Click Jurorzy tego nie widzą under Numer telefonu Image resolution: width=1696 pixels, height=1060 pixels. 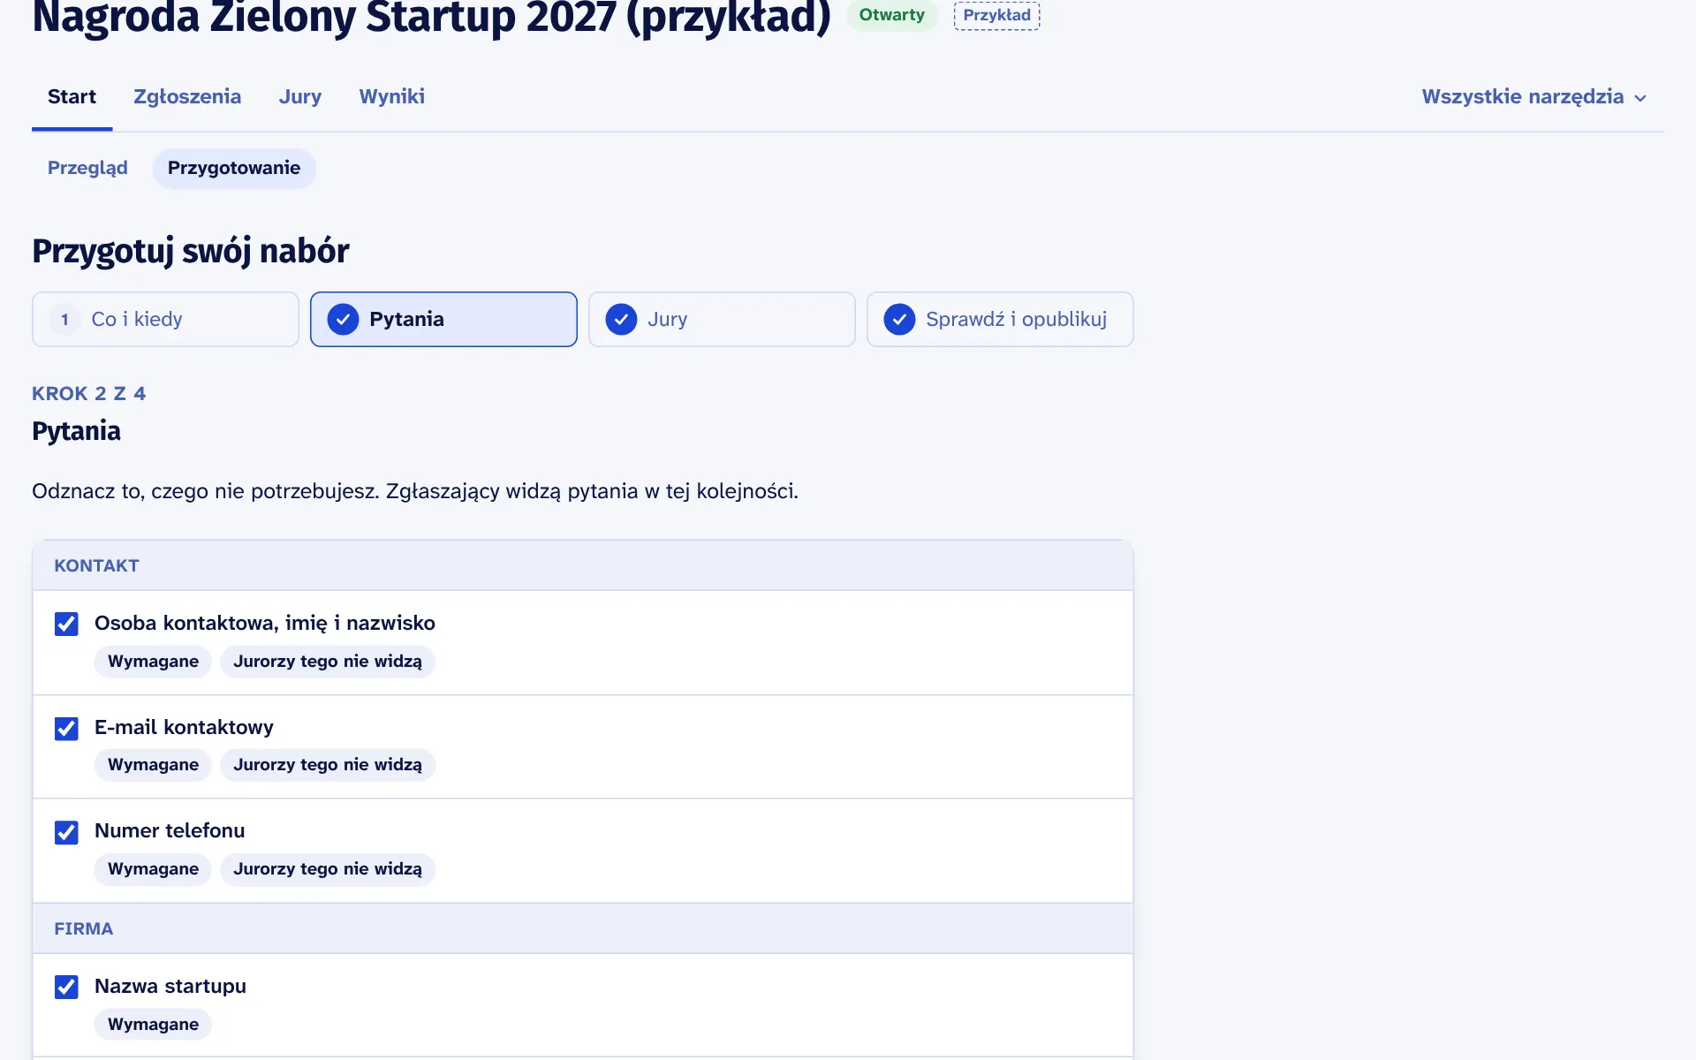click(328, 869)
